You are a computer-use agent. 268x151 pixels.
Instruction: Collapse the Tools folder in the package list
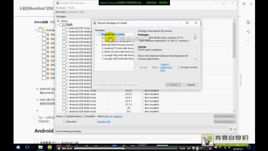coord(57,25)
